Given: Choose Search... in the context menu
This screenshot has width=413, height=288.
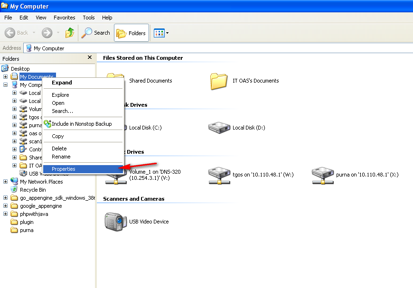Looking at the screenshot, I should pos(83,111).
